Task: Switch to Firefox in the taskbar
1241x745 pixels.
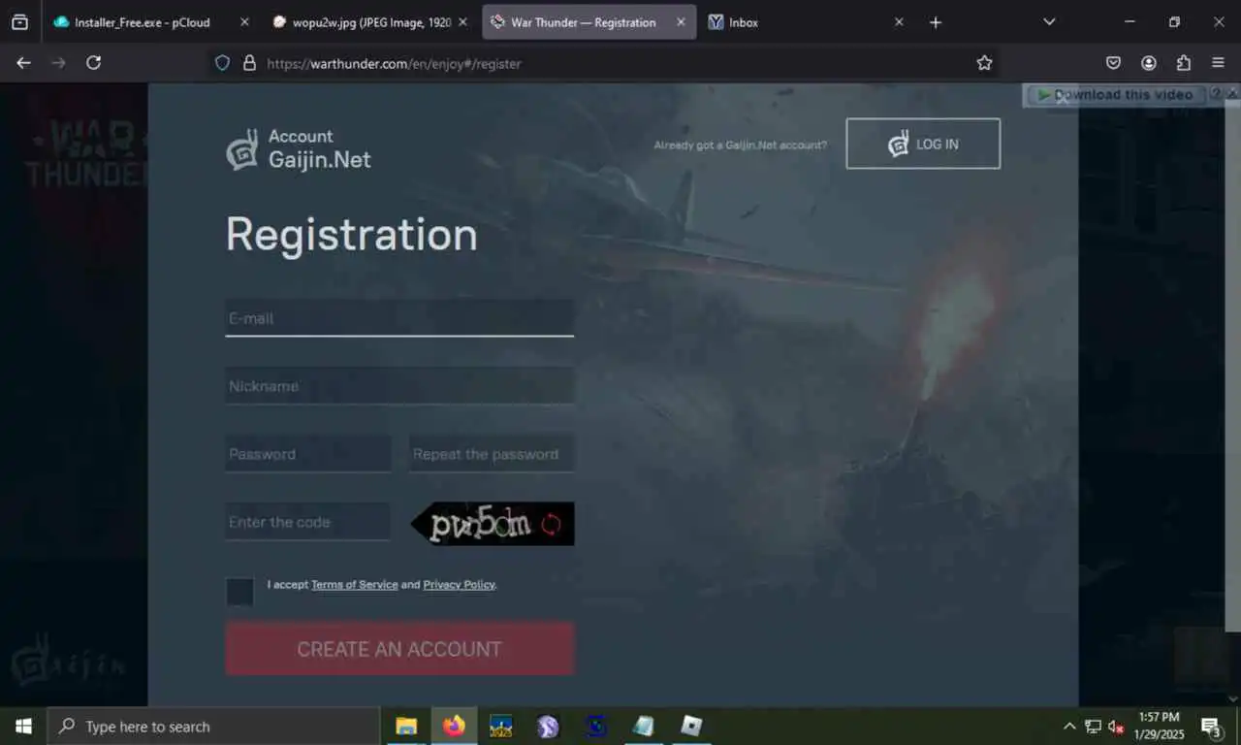Action: 454,726
